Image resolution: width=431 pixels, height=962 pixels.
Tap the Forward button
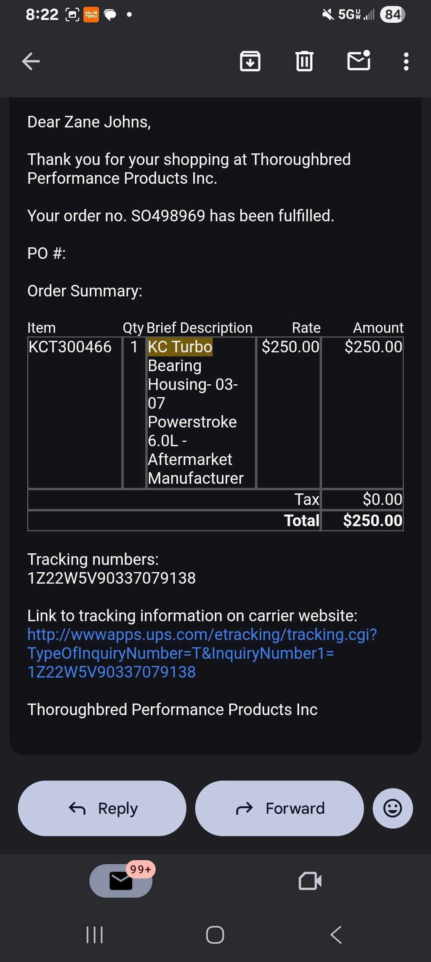click(x=279, y=808)
